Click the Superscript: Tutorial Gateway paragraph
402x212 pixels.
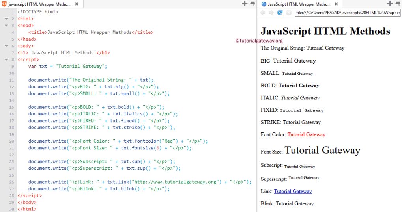click(x=290, y=178)
